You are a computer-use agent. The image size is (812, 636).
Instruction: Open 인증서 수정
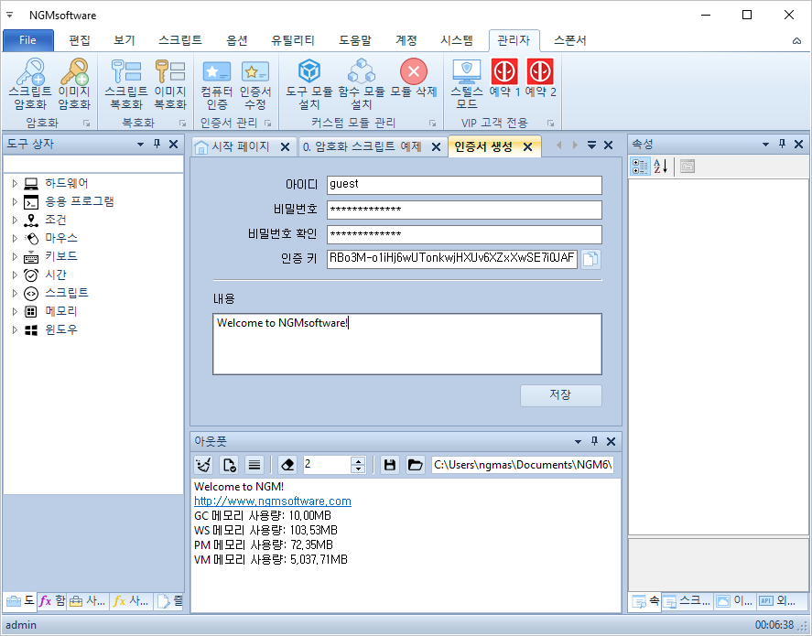click(255, 84)
